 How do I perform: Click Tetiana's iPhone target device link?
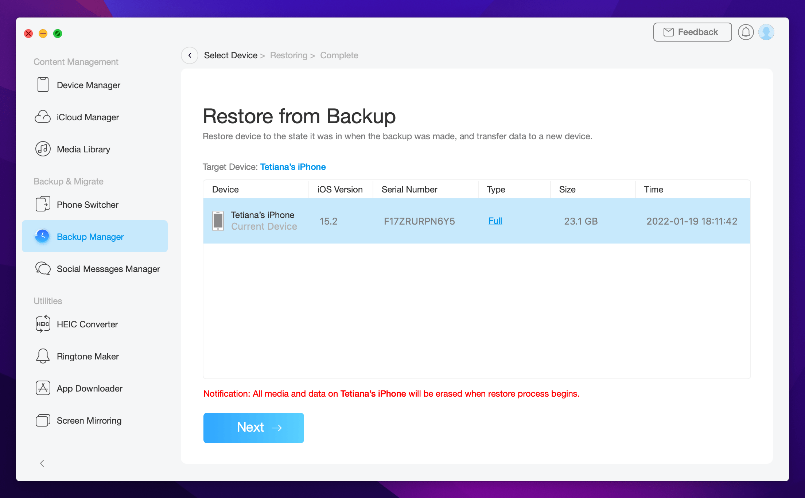[x=293, y=167]
